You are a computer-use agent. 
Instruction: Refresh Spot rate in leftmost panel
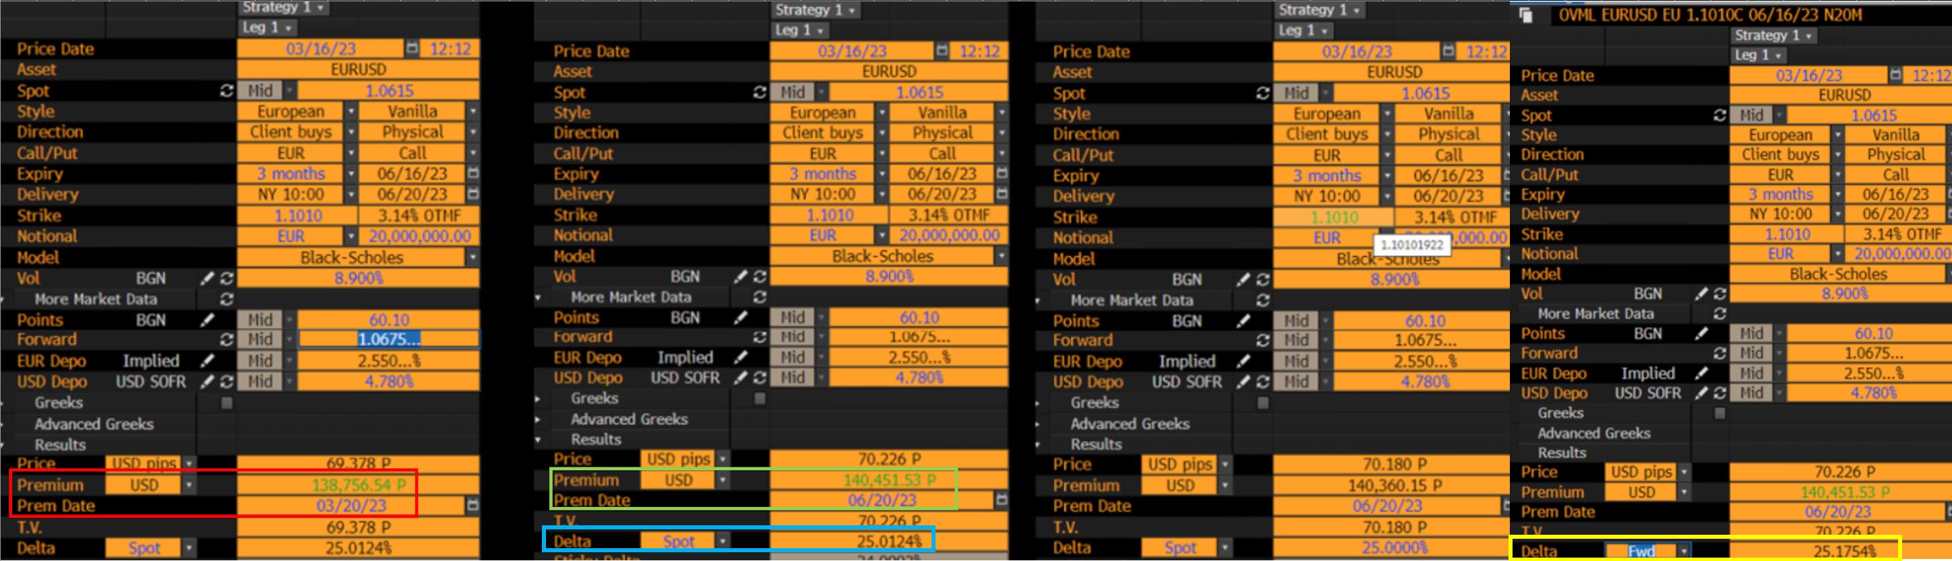[226, 91]
